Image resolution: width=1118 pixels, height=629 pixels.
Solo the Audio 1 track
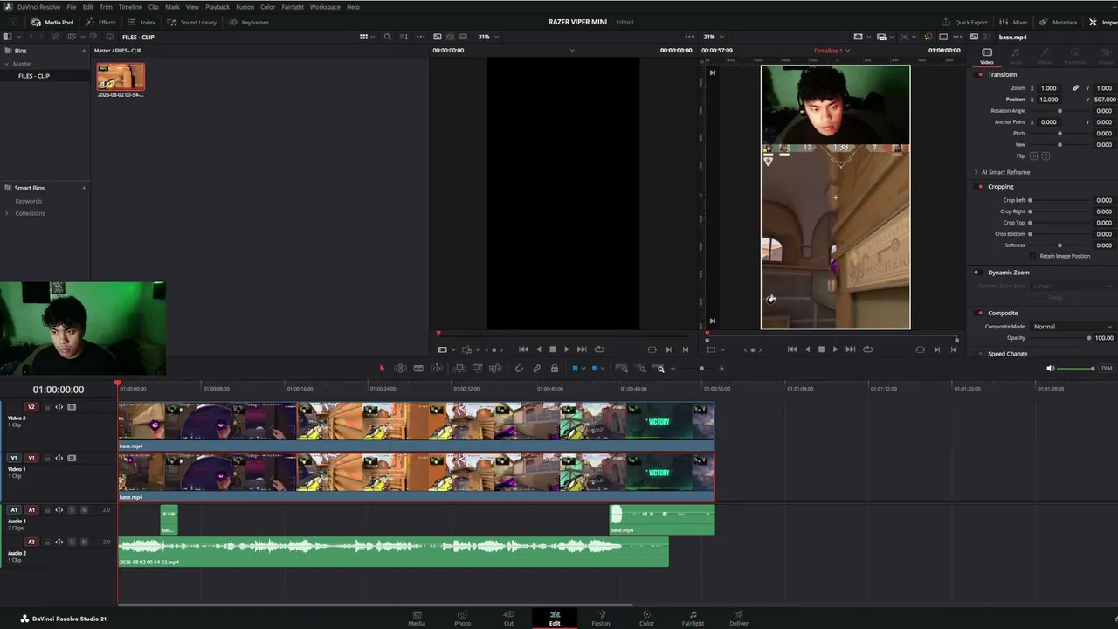(72, 510)
